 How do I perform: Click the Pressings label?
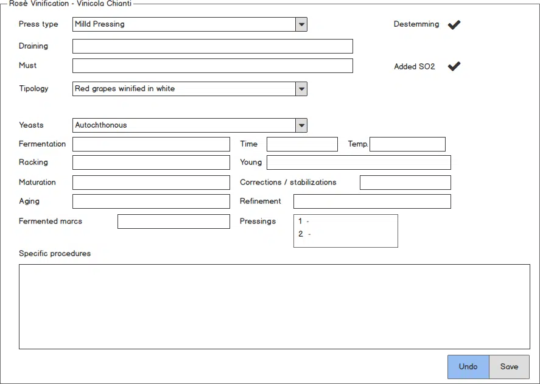(258, 222)
